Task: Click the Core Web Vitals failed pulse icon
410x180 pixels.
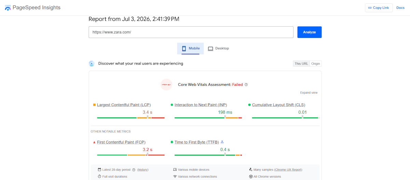Action: point(166,84)
